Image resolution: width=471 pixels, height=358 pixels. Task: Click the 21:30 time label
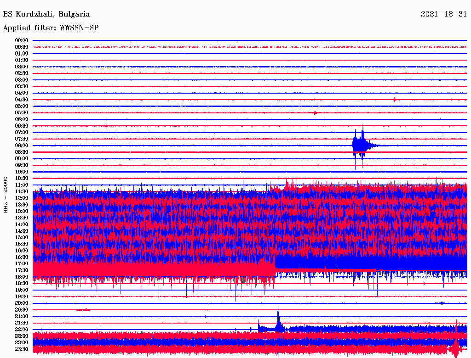coord(22,323)
